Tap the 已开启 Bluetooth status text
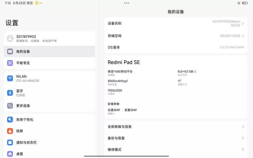Screen dimensions: 253x158 pyautogui.click(x=21, y=95)
